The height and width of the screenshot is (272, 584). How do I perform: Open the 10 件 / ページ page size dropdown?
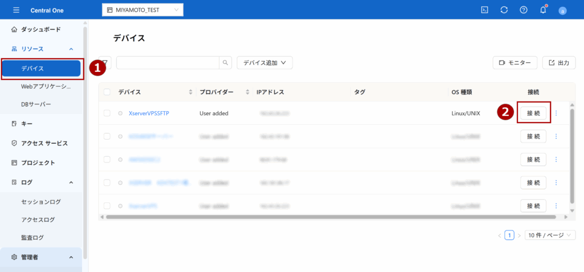pos(550,235)
